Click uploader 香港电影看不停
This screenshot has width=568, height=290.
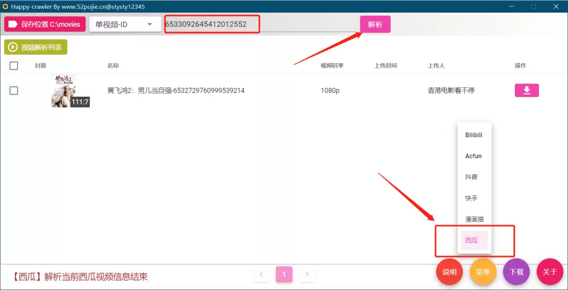[451, 90]
